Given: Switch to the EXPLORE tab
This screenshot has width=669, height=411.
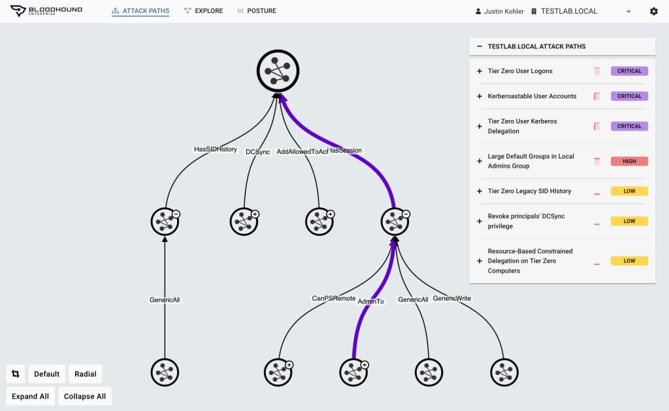Looking at the screenshot, I should (203, 10).
